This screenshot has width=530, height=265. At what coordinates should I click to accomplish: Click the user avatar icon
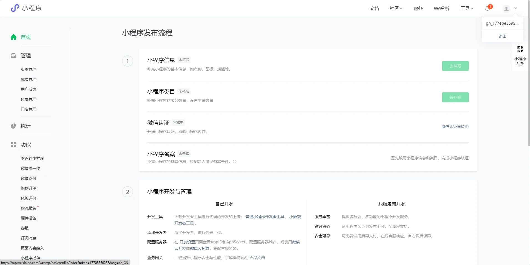506,9
